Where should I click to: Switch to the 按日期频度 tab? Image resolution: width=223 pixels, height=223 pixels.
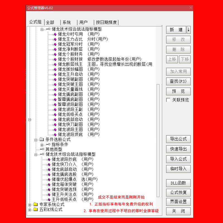click(106, 22)
